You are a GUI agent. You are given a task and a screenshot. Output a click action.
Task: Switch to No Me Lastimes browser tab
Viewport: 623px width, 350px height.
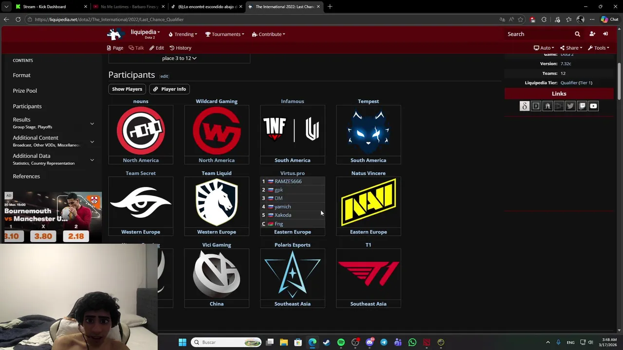129,7
